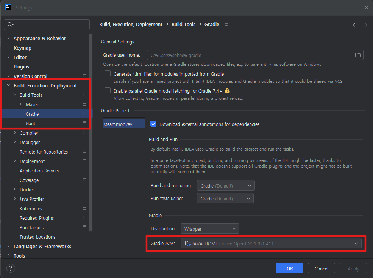Click the project-level icon on Coverage row
Screen dimensions: 373x278
click(x=84, y=180)
